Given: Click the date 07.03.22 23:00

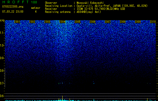Looking at the screenshot, I should point(13,12).
